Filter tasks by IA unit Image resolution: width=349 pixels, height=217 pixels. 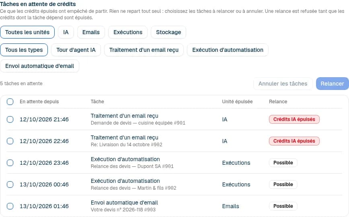66,32
